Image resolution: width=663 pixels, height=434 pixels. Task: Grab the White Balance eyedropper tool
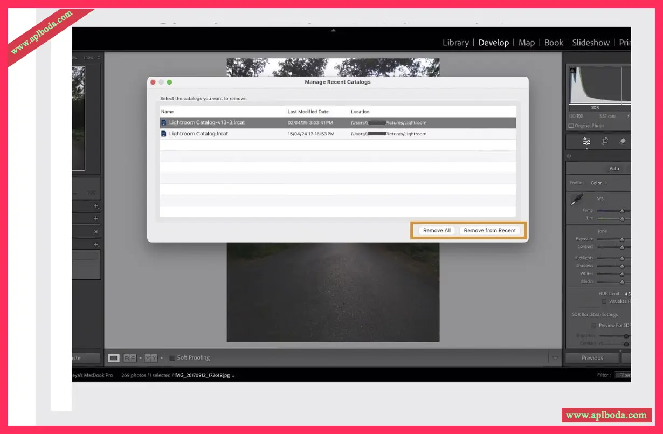pos(576,201)
